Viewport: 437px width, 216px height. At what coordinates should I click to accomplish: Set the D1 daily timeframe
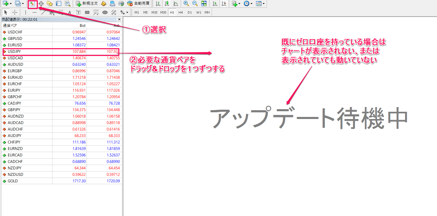coord(190,12)
